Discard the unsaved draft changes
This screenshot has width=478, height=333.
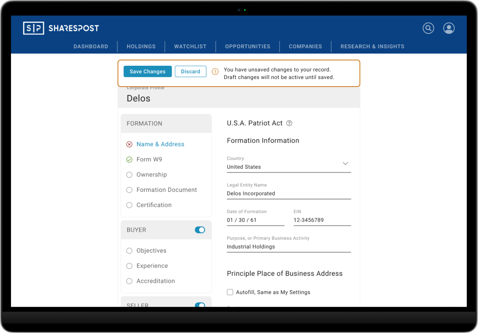click(x=191, y=71)
